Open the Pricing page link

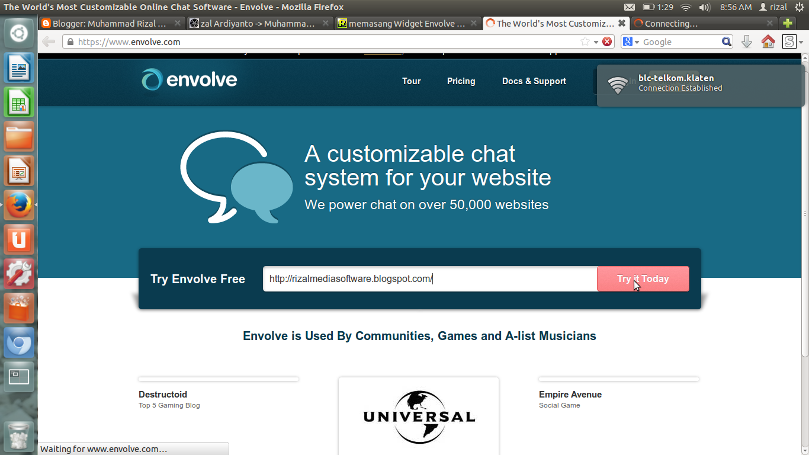(x=461, y=81)
